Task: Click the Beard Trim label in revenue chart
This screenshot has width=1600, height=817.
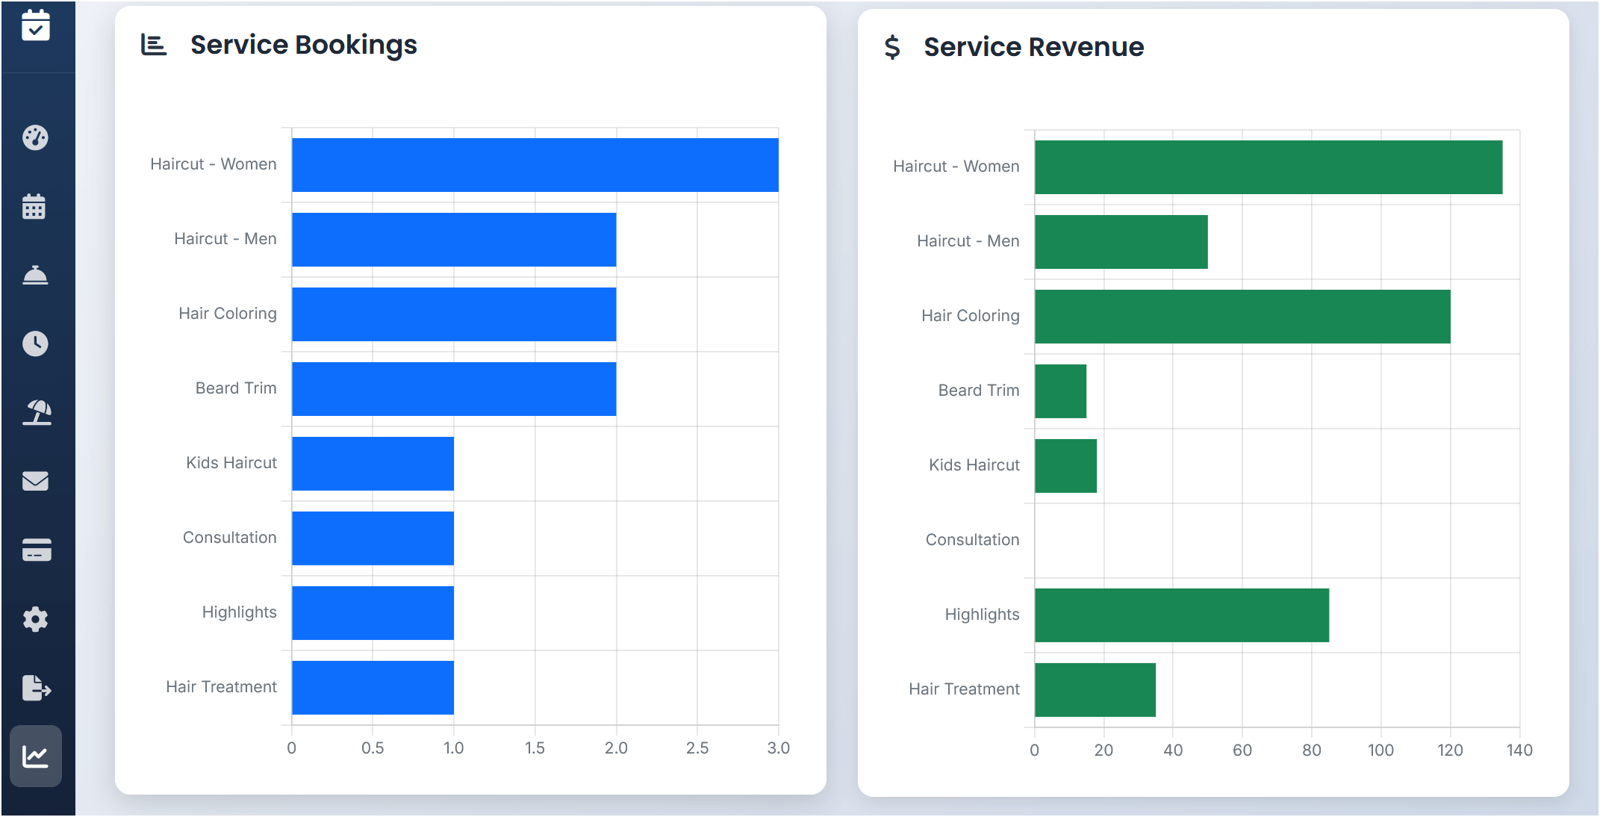Action: point(979,391)
